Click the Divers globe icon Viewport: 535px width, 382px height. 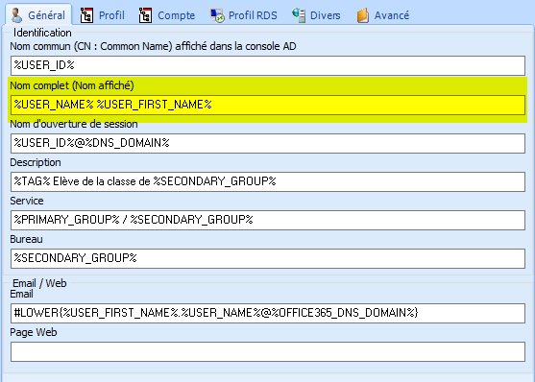coord(299,15)
